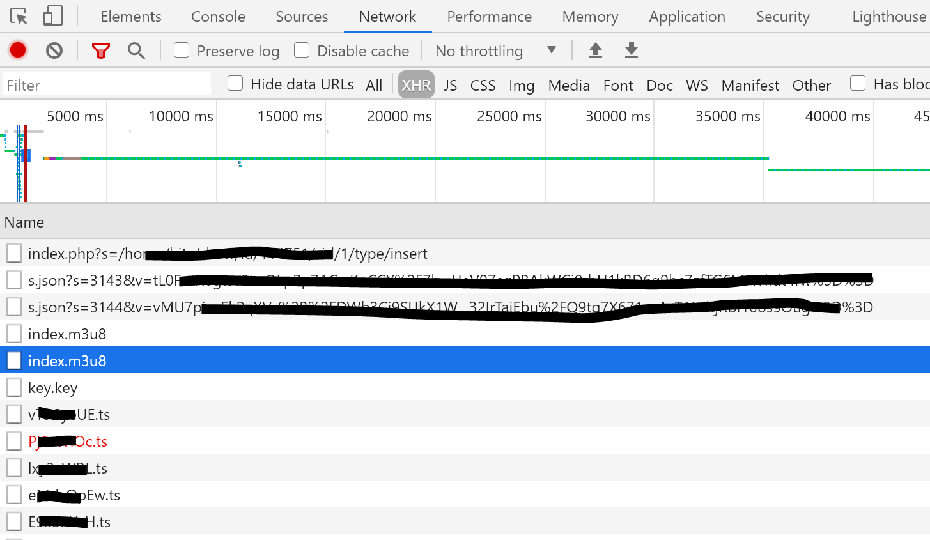Toggle the device toolbar icon
Screen dimensions: 930x540
[x=53, y=16]
